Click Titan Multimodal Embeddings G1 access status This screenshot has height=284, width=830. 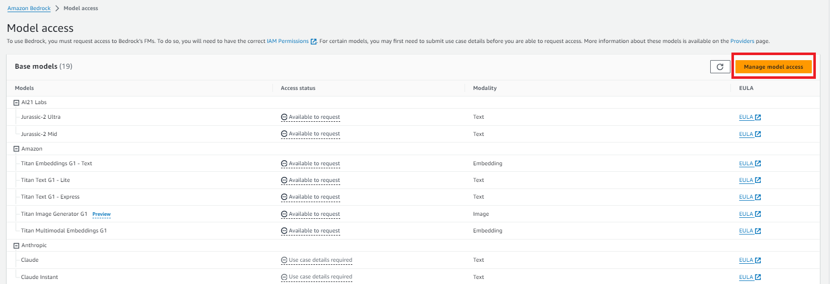point(310,231)
